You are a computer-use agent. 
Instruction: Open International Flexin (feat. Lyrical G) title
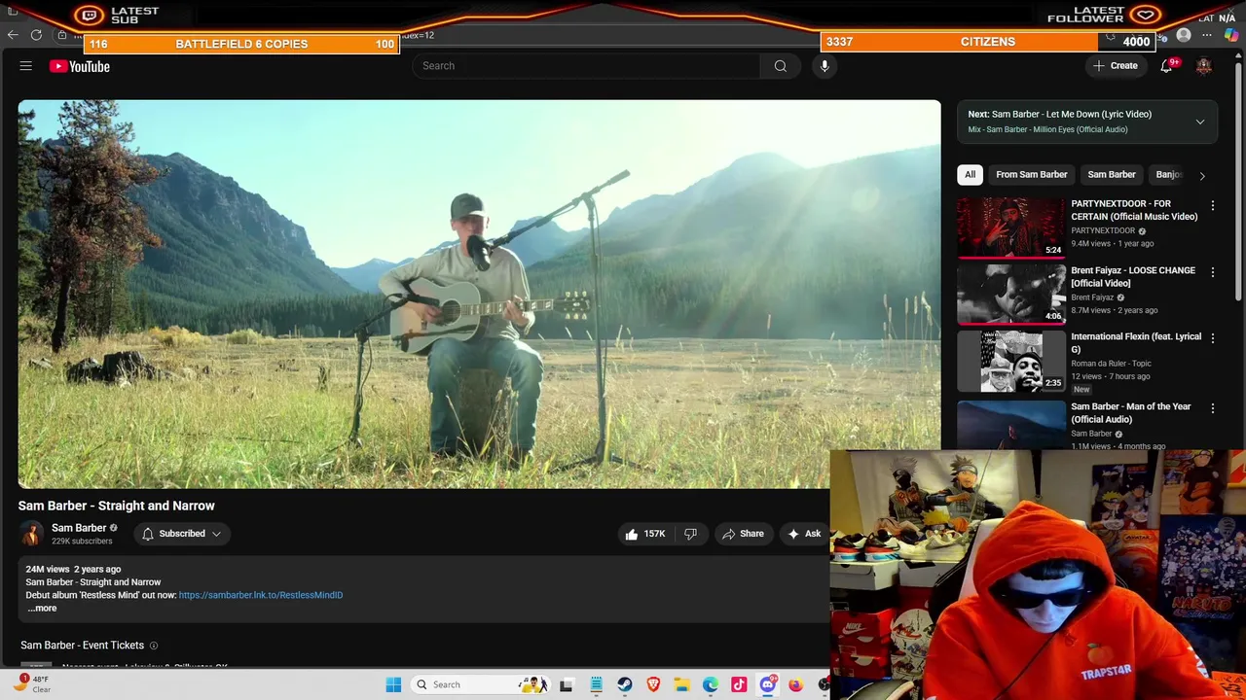[x=1135, y=343]
